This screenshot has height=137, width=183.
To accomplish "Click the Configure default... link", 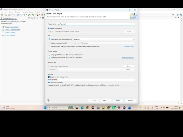I will [x=128, y=58].
